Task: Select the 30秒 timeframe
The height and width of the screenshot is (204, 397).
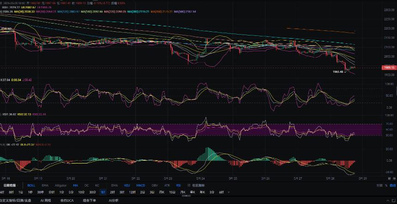Action: click(41, 192)
